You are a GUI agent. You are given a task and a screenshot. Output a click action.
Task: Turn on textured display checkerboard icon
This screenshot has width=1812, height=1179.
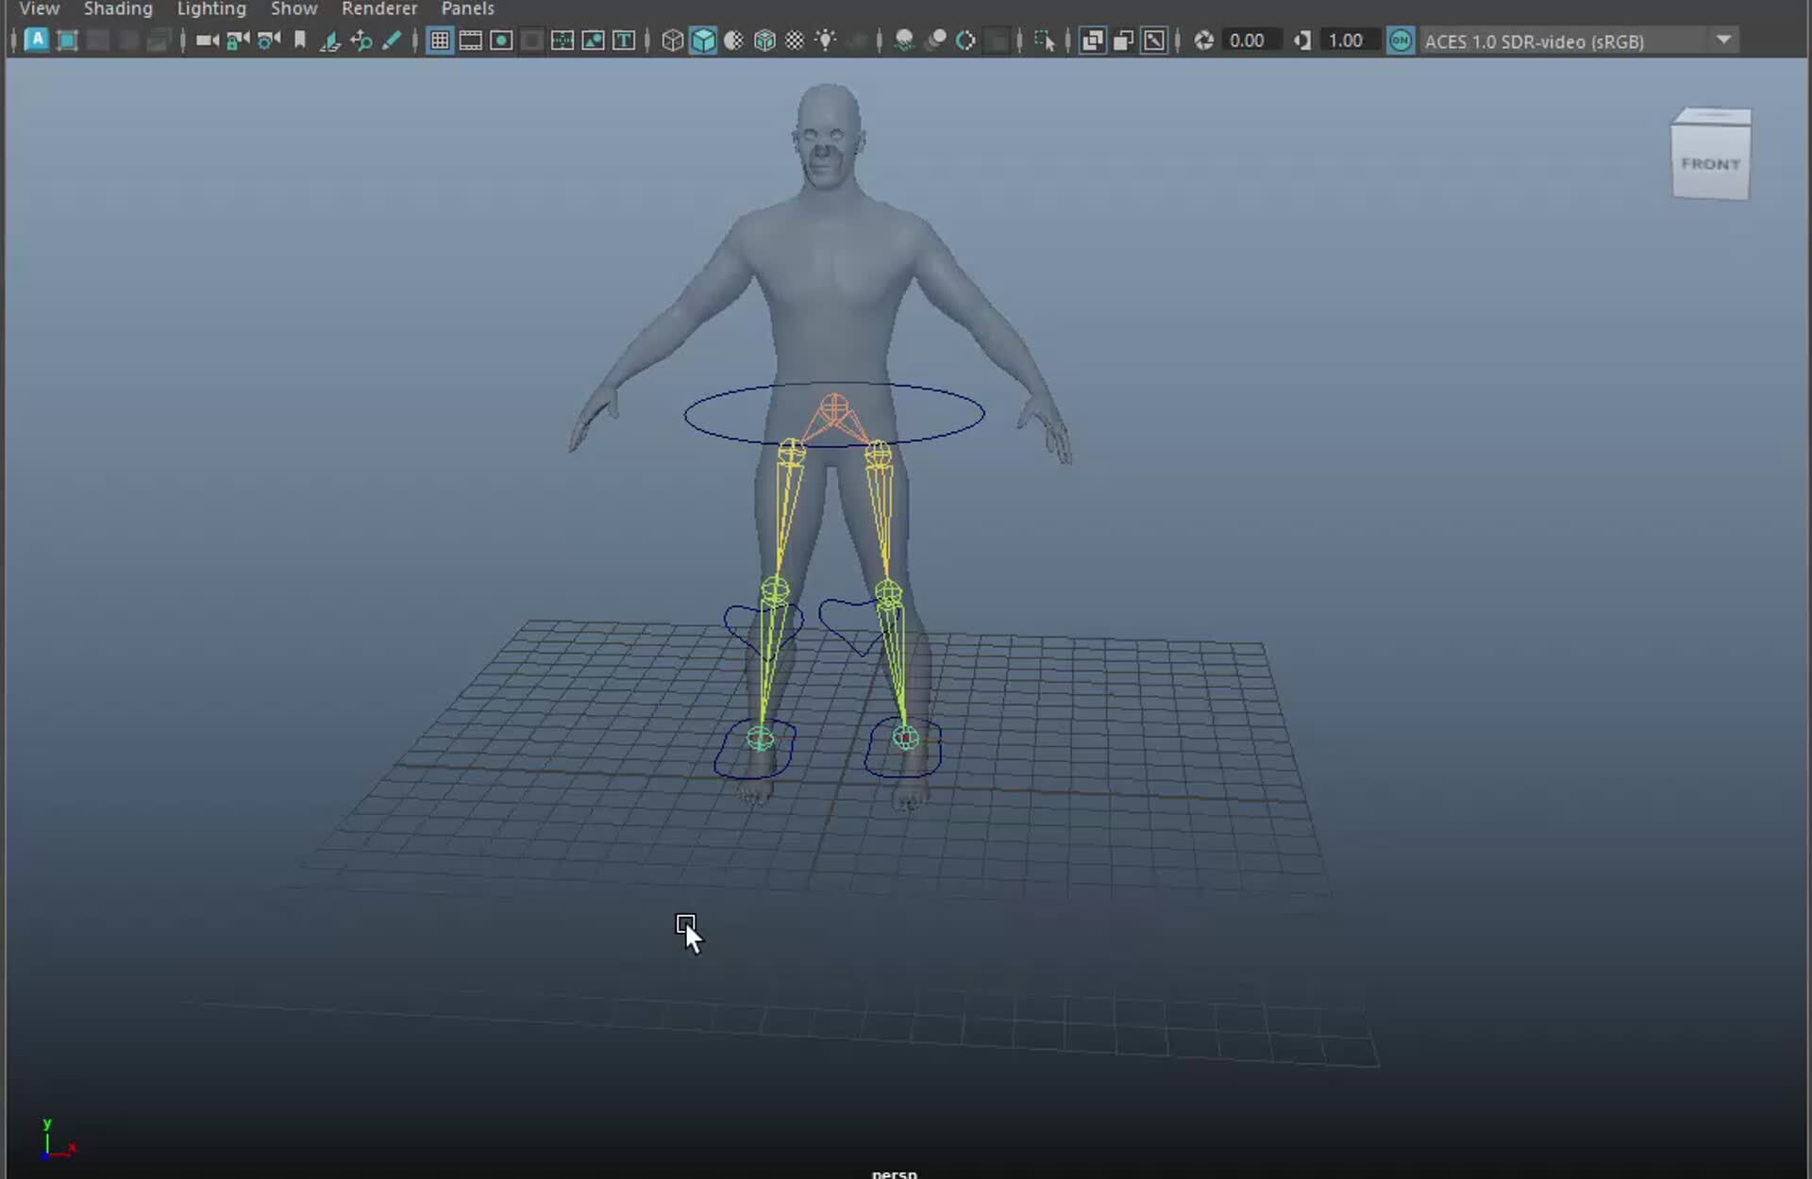(796, 41)
